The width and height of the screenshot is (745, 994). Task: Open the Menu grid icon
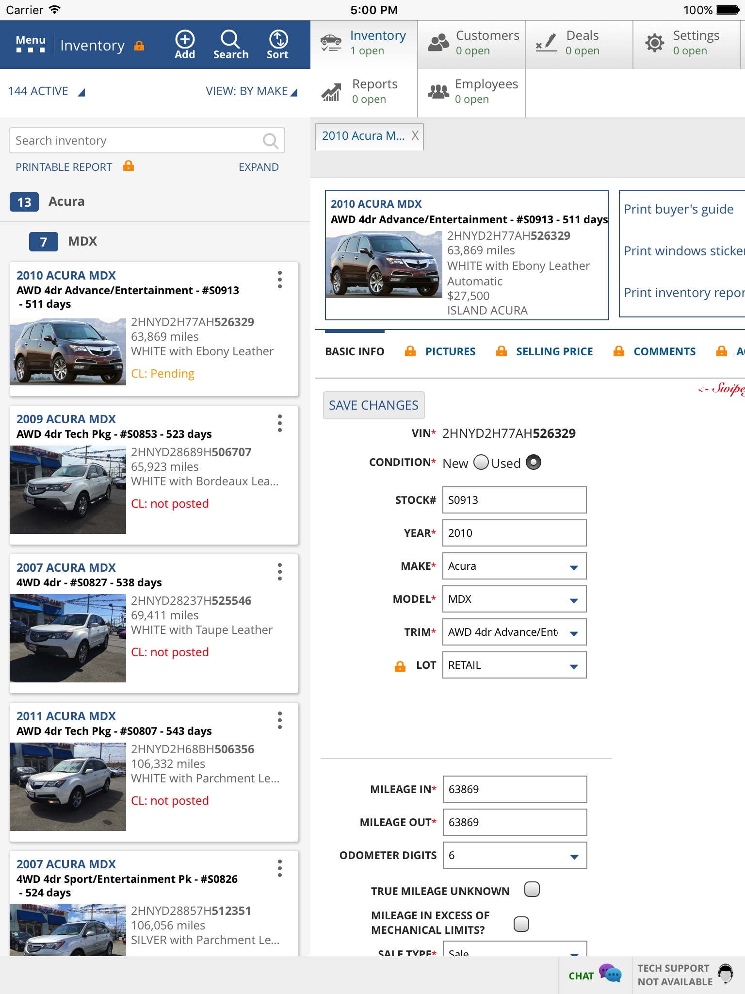tap(31, 44)
